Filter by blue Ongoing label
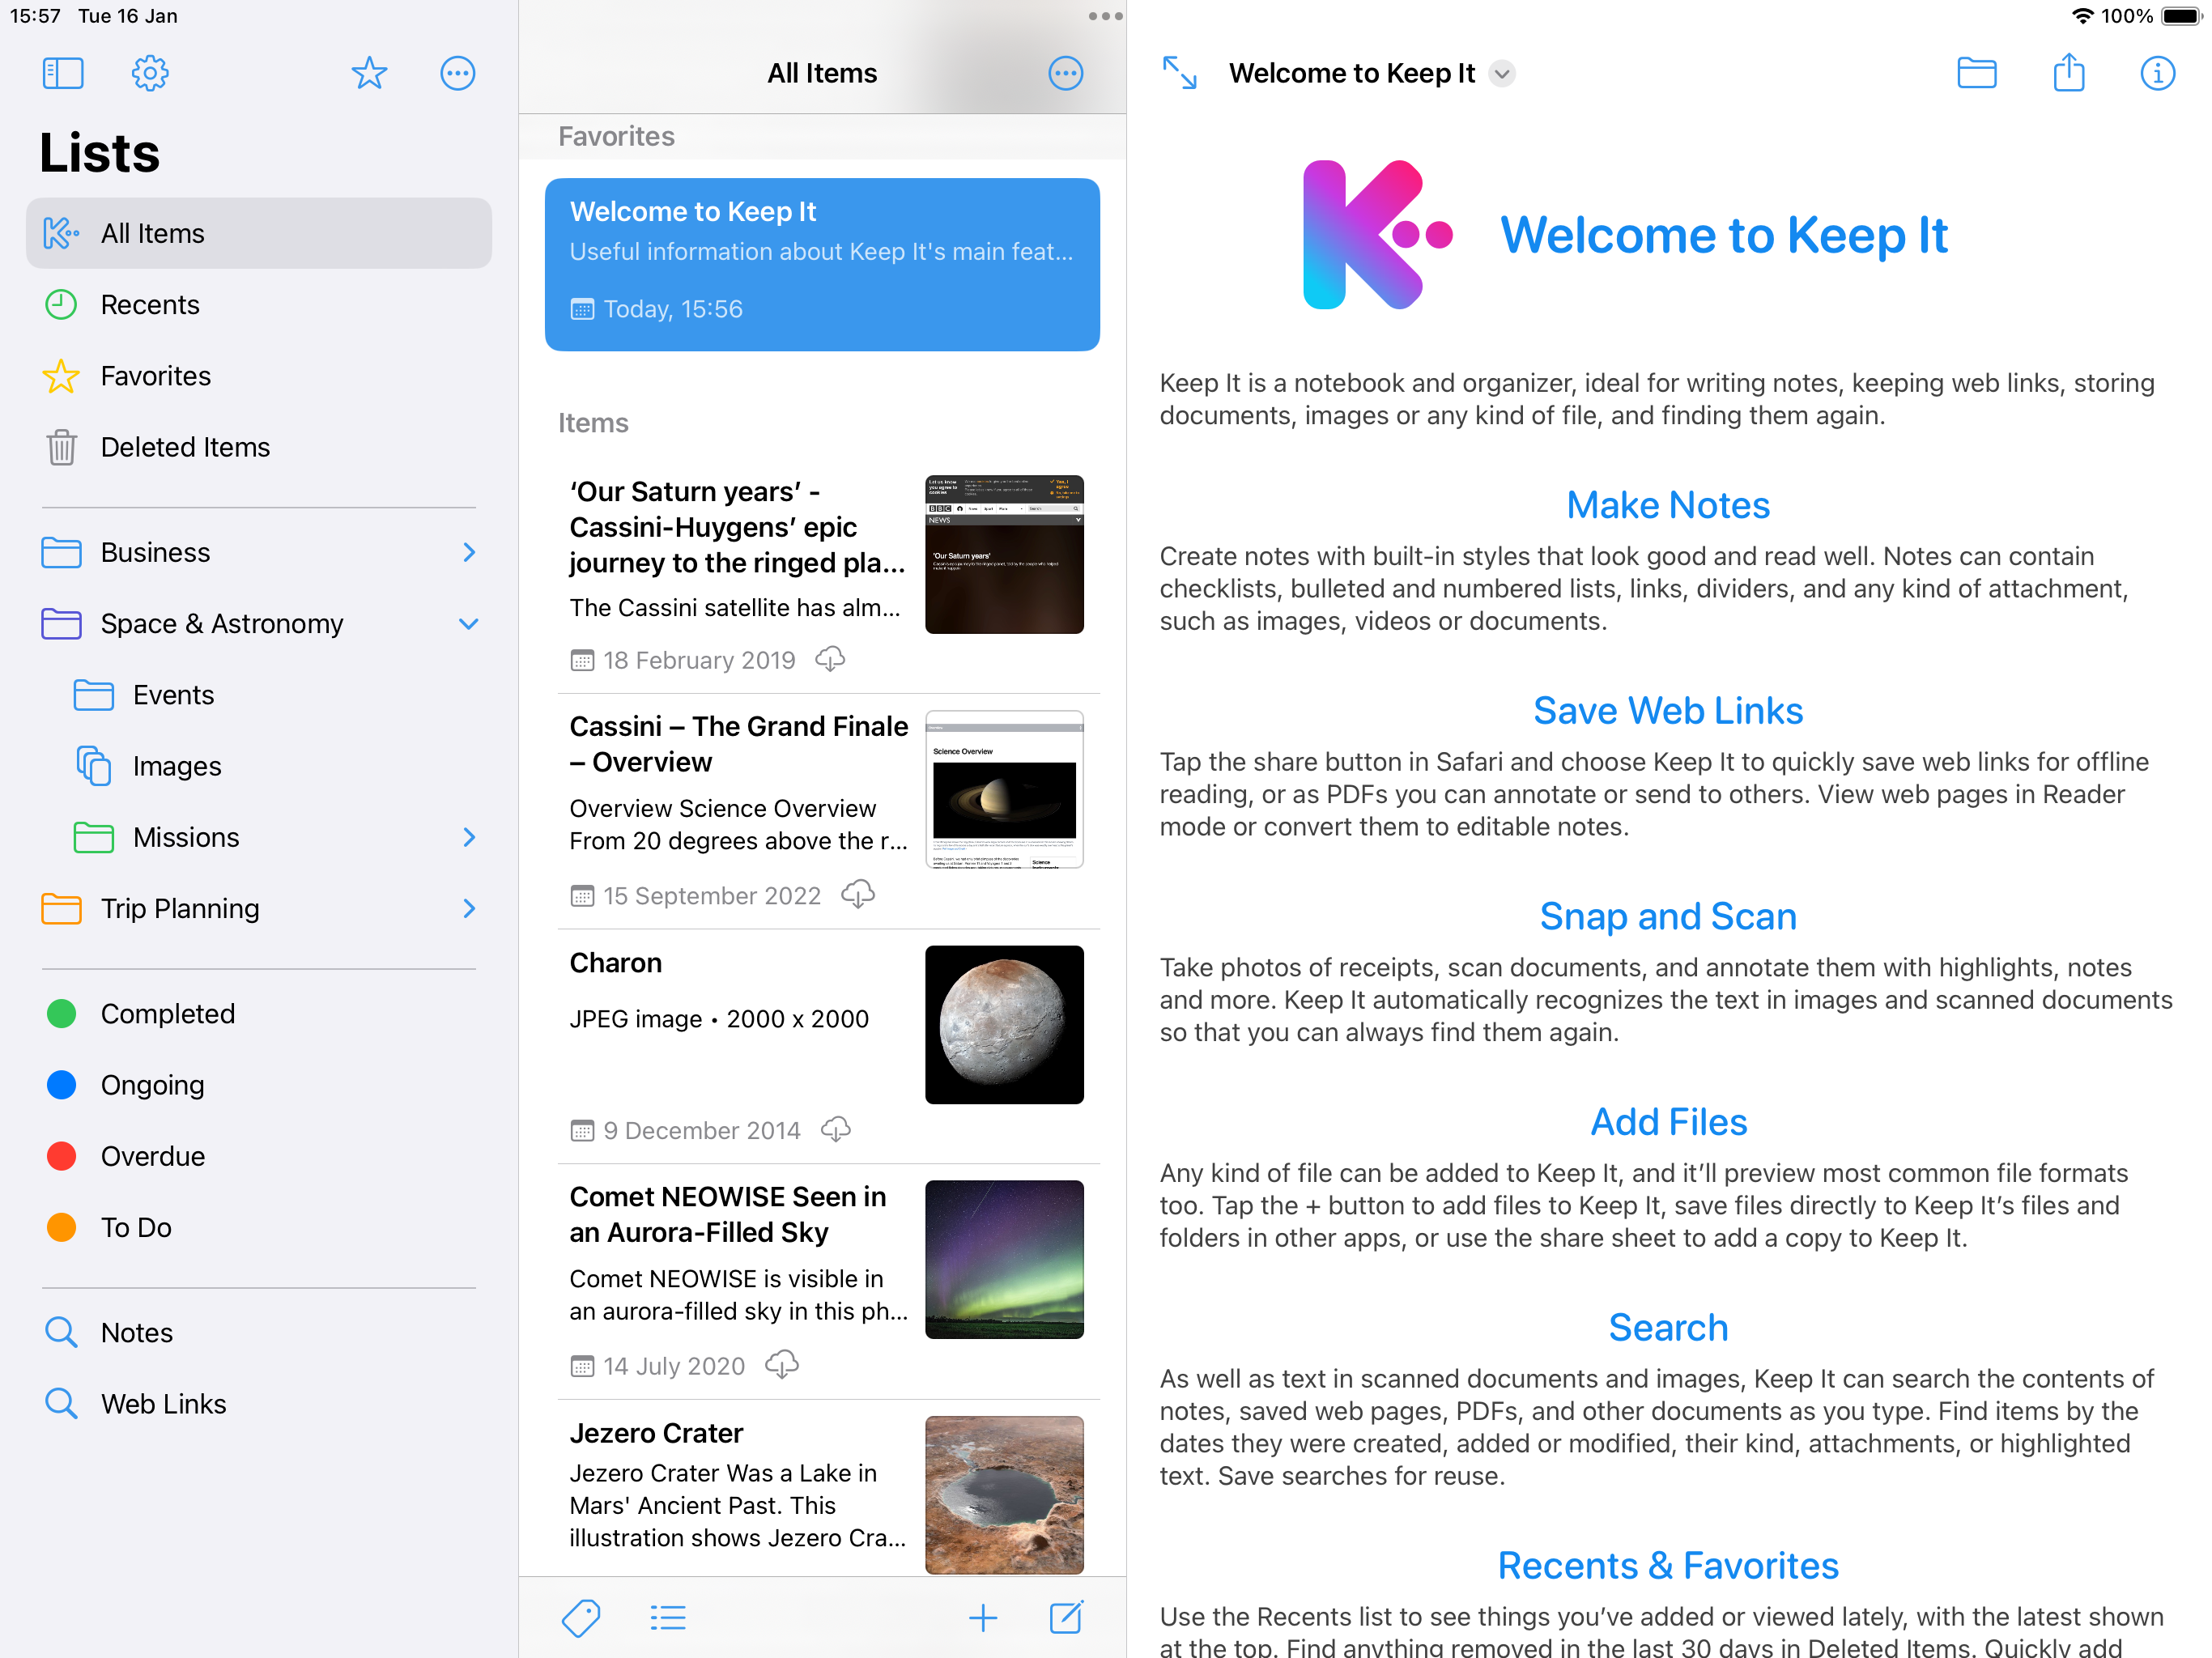 click(x=259, y=1085)
